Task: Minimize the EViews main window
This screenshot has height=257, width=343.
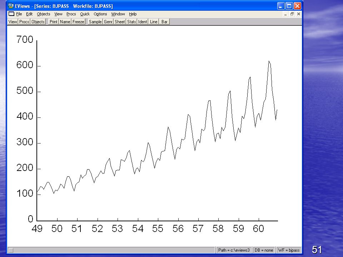Action: 281,6
